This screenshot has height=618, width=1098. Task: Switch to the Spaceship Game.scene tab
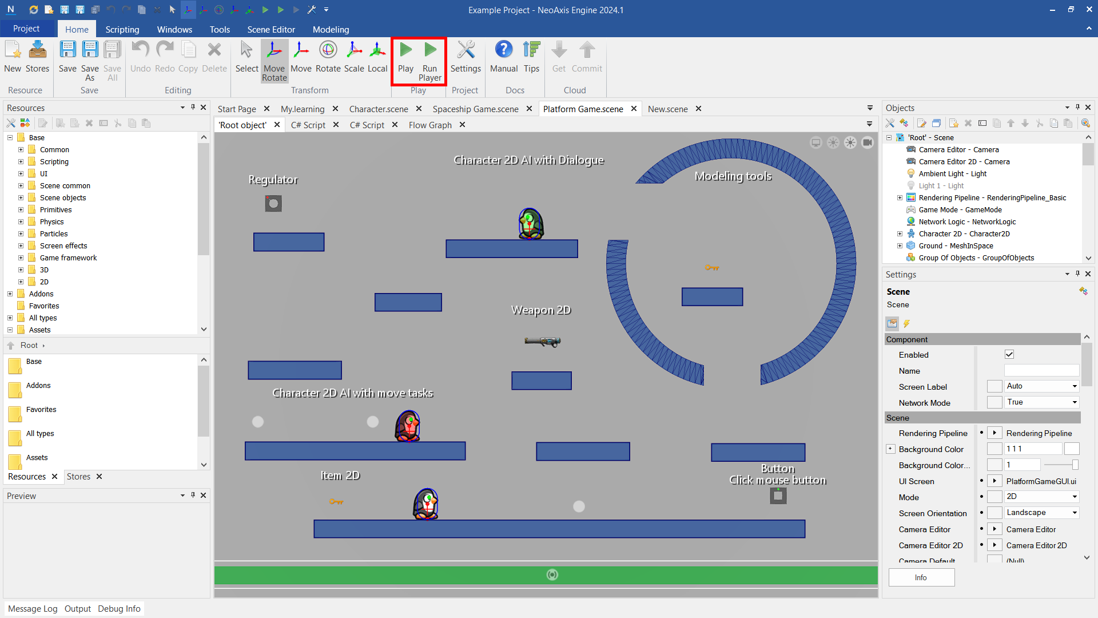pos(475,109)
